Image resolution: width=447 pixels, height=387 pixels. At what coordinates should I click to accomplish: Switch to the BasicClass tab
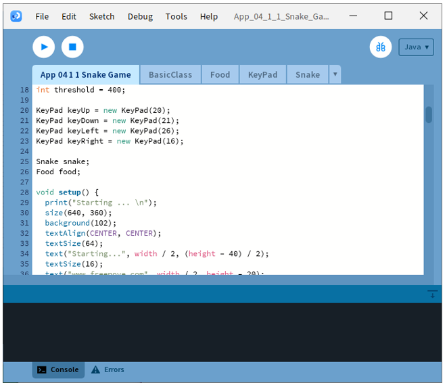[170, 74]
